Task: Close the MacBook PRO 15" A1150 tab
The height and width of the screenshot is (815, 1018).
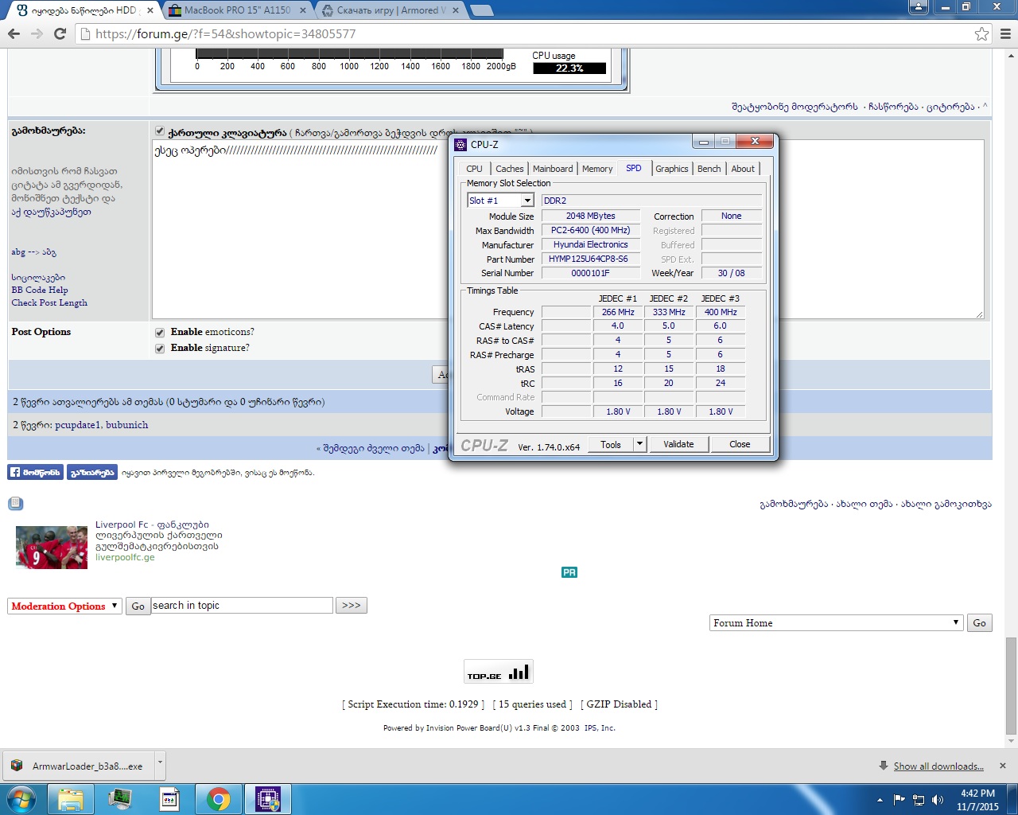Action: (x=303, y=10)
